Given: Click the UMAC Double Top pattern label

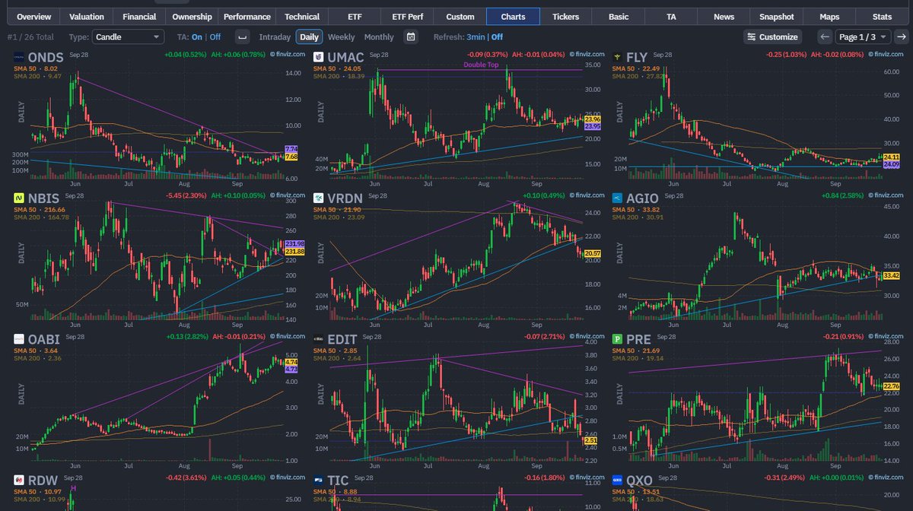Looking at the screenshot, I should [481, 65].
